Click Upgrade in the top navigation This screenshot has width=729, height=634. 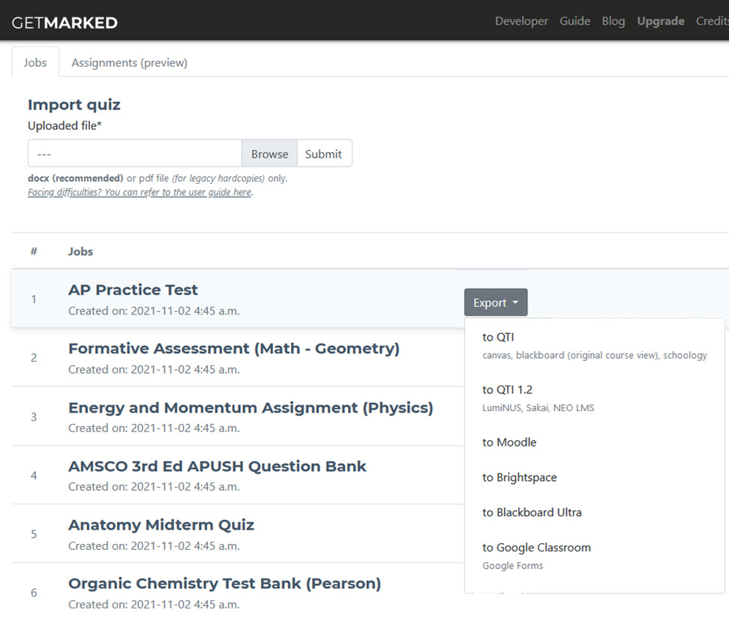pos(660,21)
